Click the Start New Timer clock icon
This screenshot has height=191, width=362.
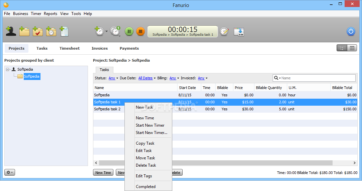coord(99,31)
